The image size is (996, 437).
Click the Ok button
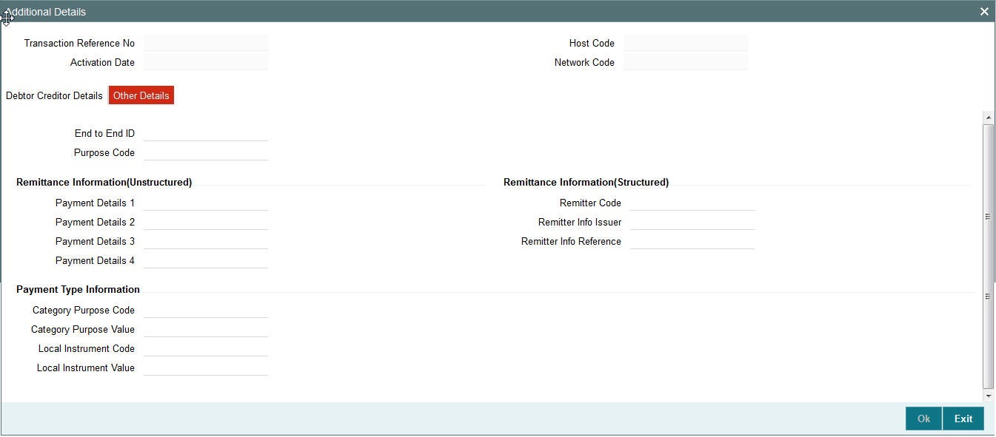pyautogui.click(x=923, y=419)
